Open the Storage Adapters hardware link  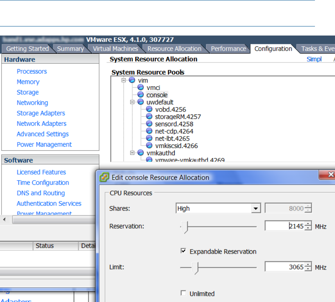pyautogui.click(x=41, y=113)
